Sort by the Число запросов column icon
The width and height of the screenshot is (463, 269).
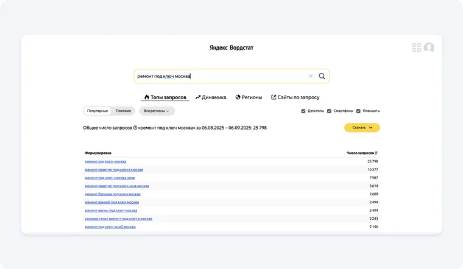tap(376, 153)
